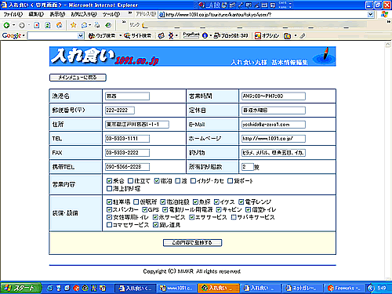Click メインメニューに戻る button

click(x=78, y=78)
